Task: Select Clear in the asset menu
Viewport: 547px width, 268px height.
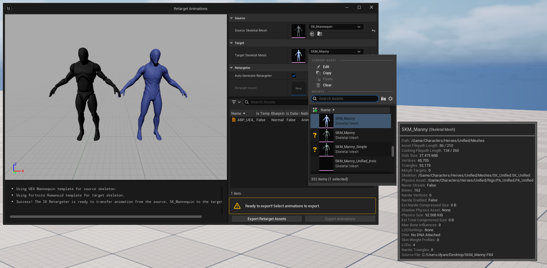Action: [x=327, y=85]
